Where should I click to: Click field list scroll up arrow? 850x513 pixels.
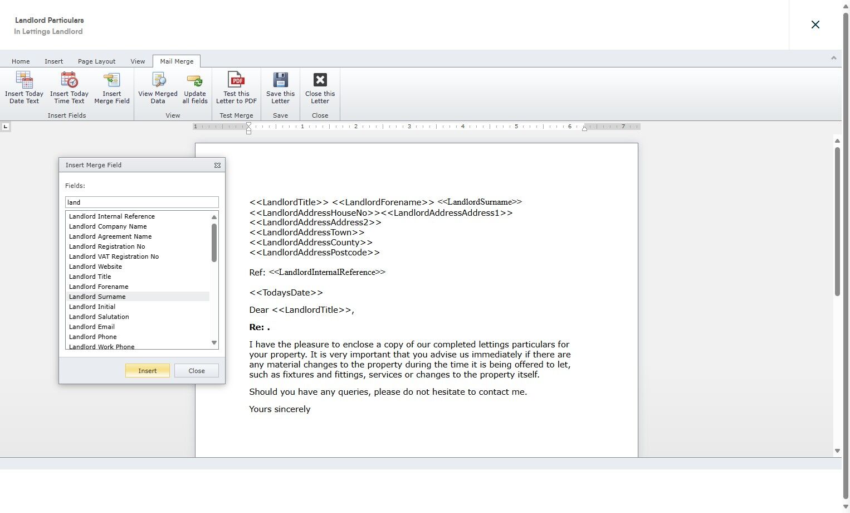tap(214, 217)
